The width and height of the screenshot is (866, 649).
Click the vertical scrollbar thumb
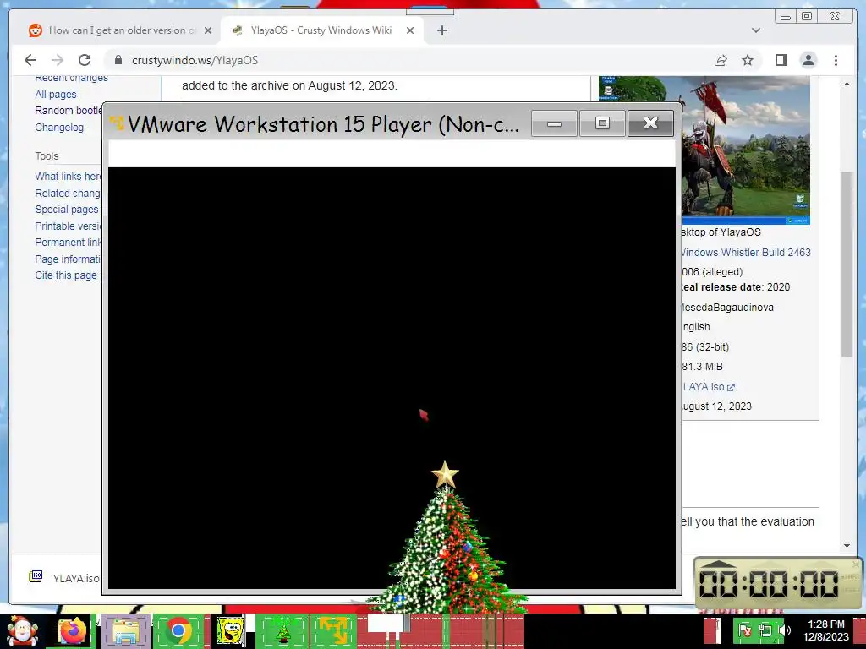coord(847,264)
